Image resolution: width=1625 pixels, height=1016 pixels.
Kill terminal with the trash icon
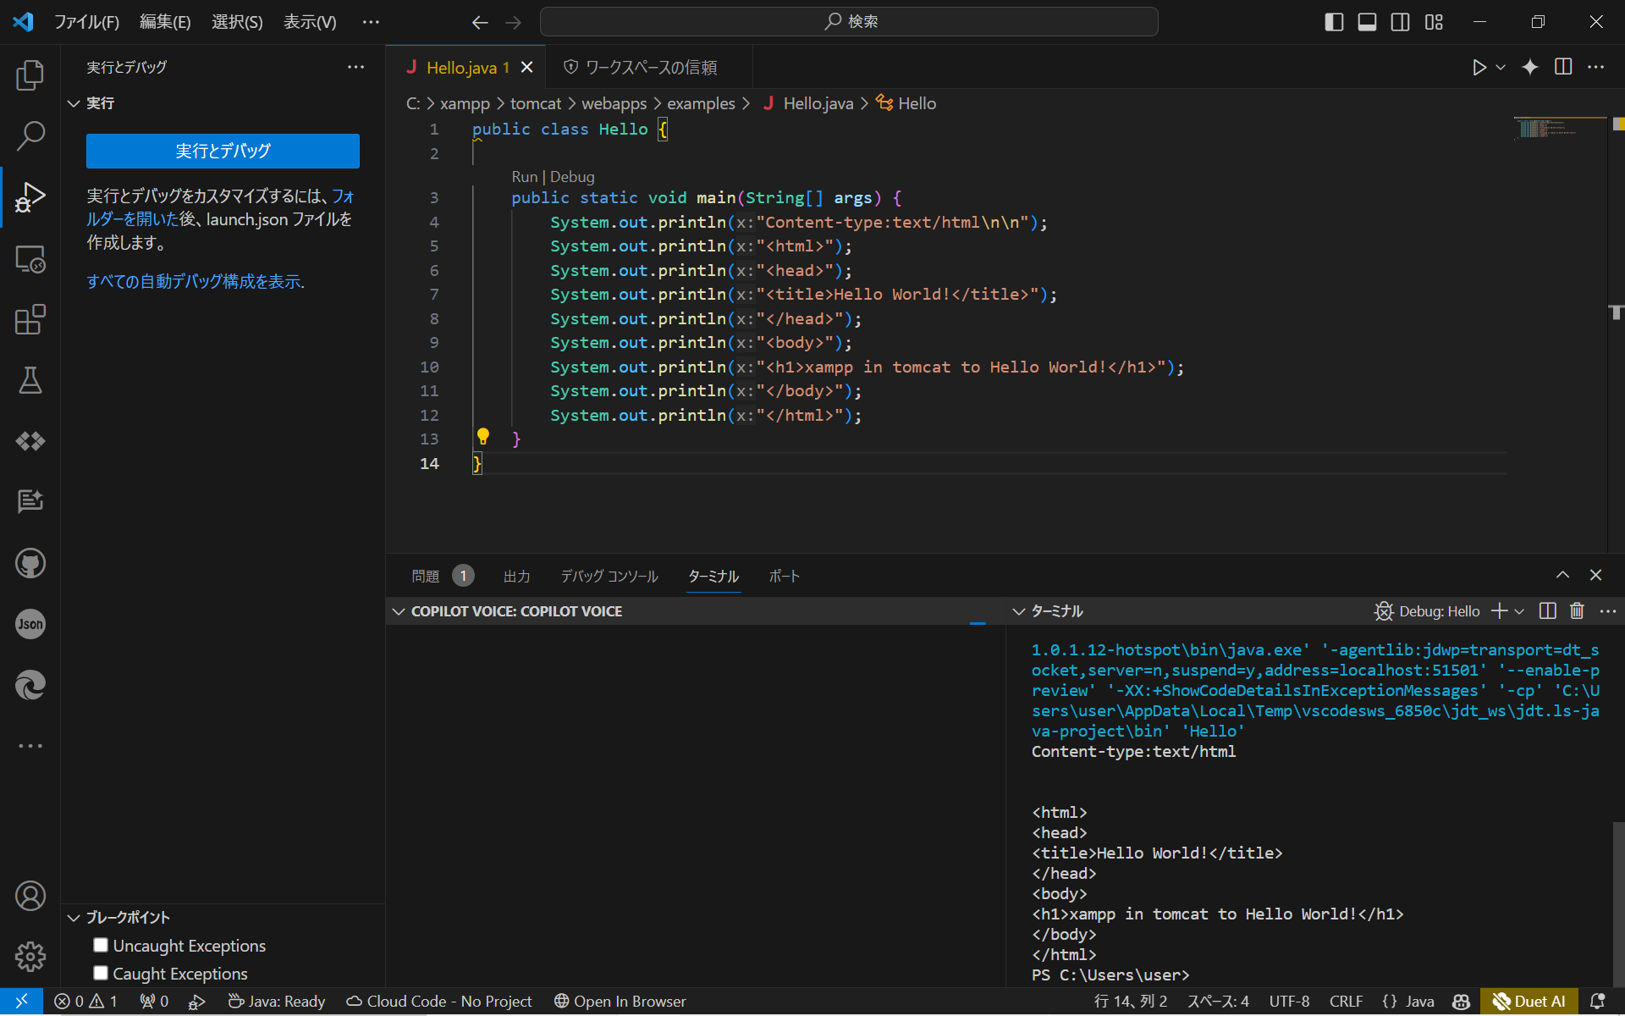coord(1577,611)
